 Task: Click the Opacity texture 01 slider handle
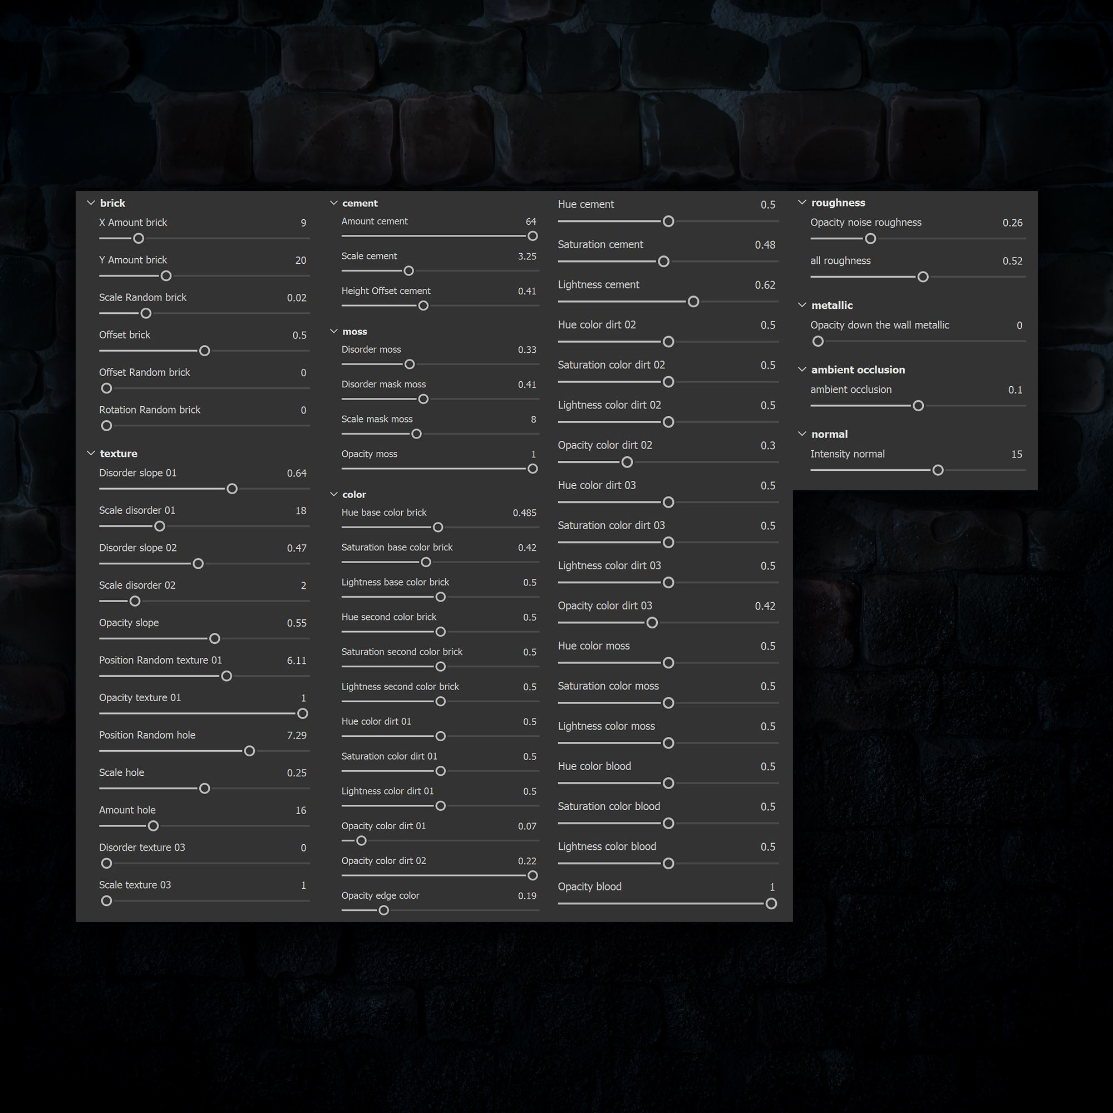tap(302, 714)
